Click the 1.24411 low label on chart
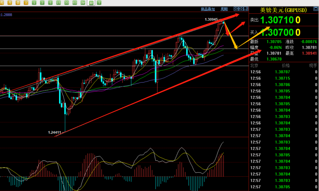The image size is (319, 191). pyautogui.click(x=55, y=133)
